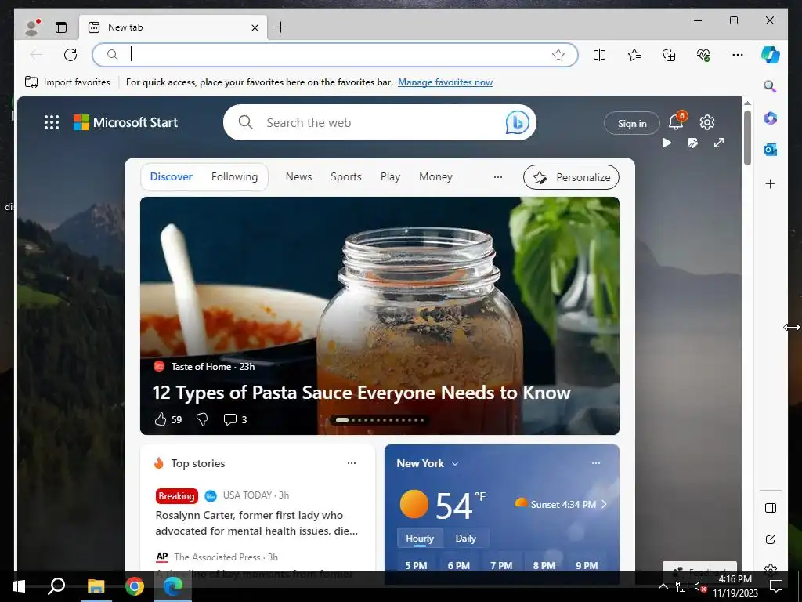Show more feed categories ellipsis

click(497, 177)
